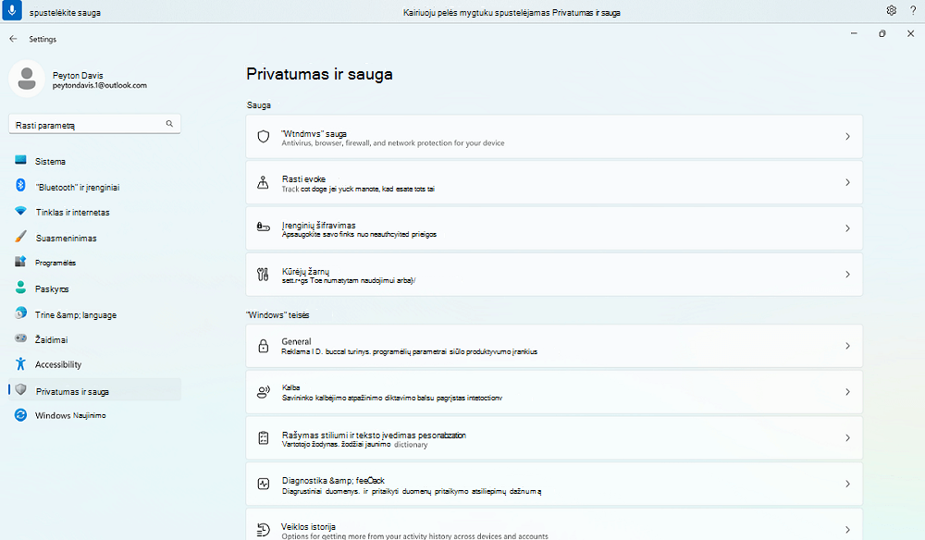Click the Kūrėjų tools icon
This screenshot has height=540, width=925.
(263, 274)
